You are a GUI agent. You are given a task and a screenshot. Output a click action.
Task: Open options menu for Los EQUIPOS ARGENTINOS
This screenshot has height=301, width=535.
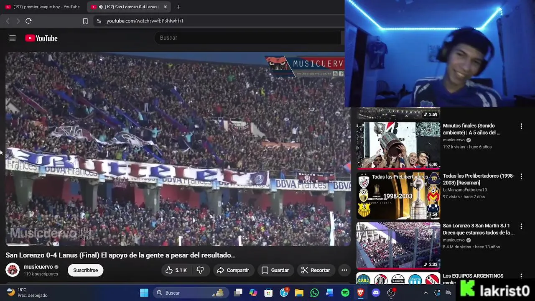pos(521,276)
